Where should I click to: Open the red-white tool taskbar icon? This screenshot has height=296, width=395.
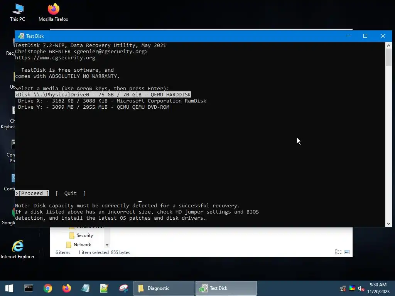point(123,288)
